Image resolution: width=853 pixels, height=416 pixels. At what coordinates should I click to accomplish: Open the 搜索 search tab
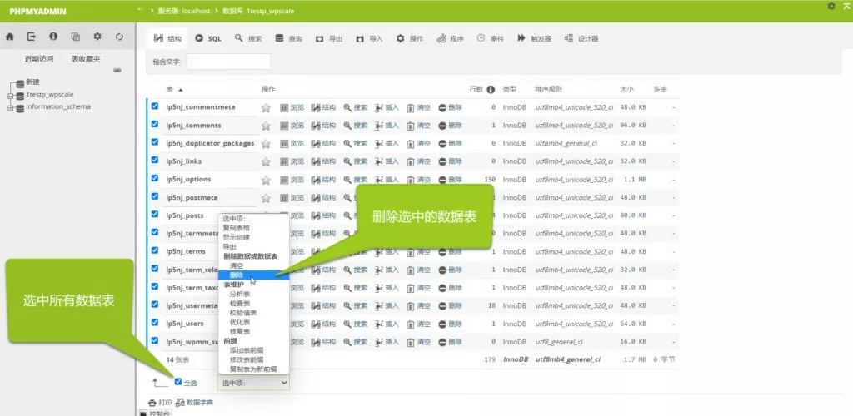pyautogui.click(x=248, y=38)
